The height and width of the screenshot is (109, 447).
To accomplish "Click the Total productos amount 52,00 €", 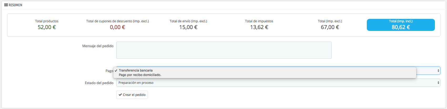I will pyautogui.click(x=47, y=27).
